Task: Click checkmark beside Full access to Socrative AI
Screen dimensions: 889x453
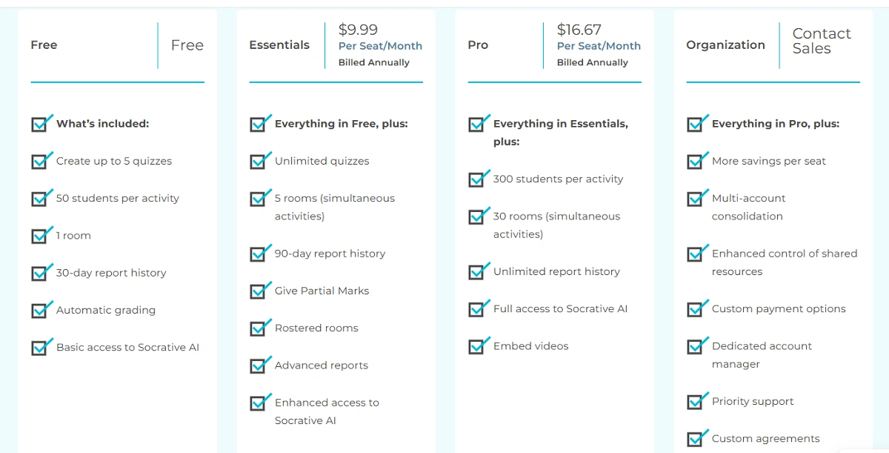Action: coord(478,309)
